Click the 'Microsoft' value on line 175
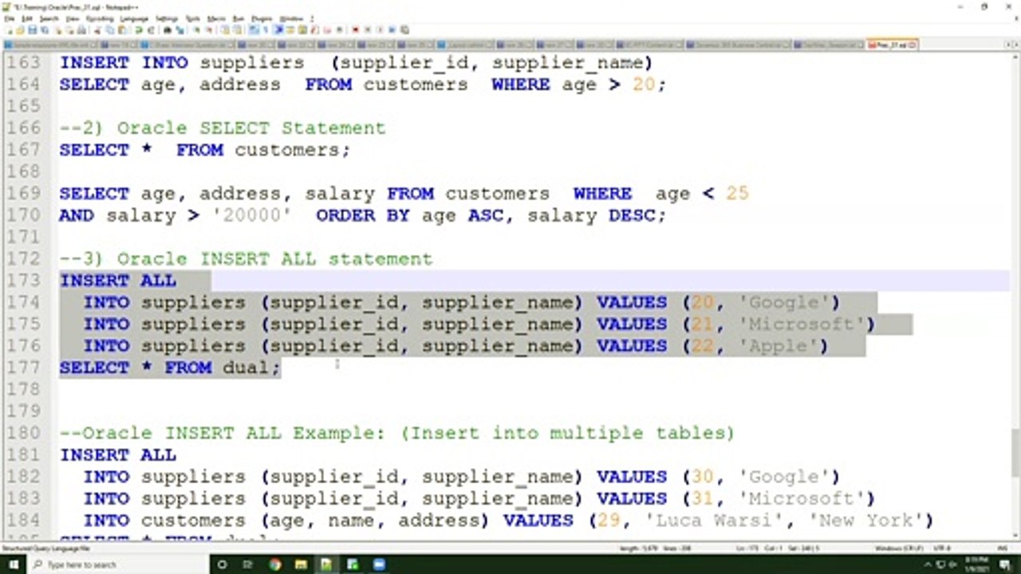Screen dimensions: 1021x574 point(801,324)
